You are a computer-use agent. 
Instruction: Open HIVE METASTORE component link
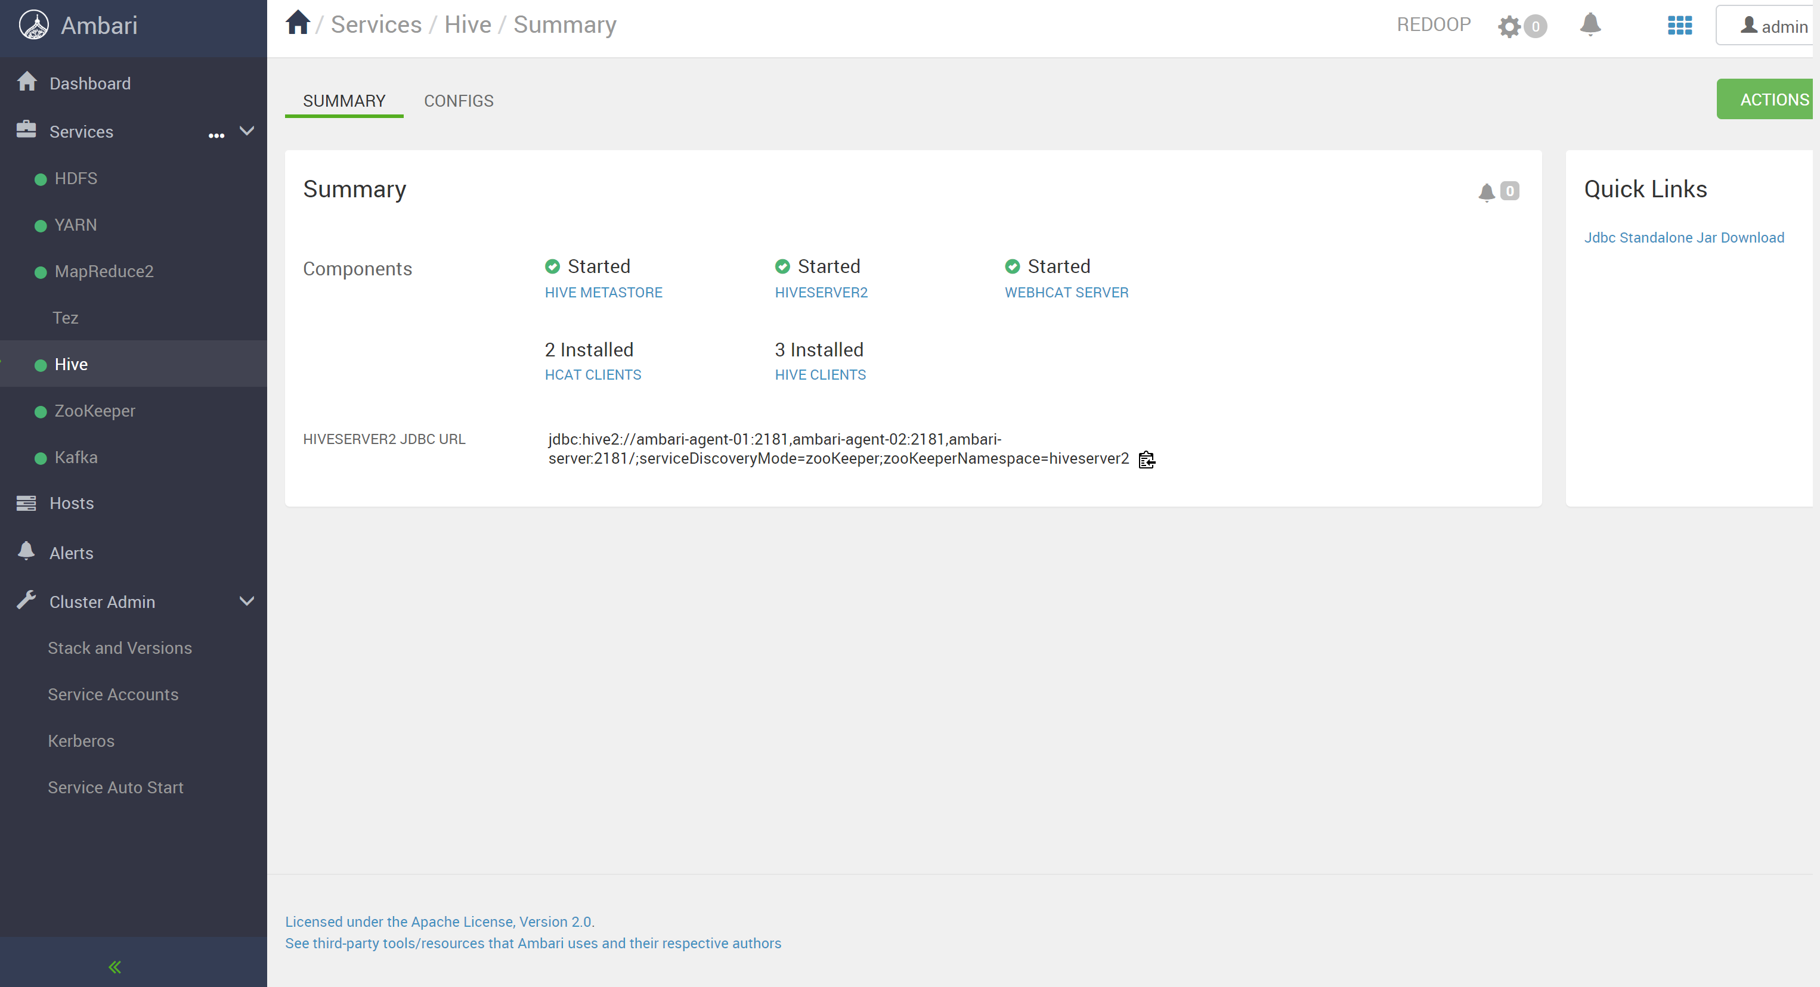point(603,292)
